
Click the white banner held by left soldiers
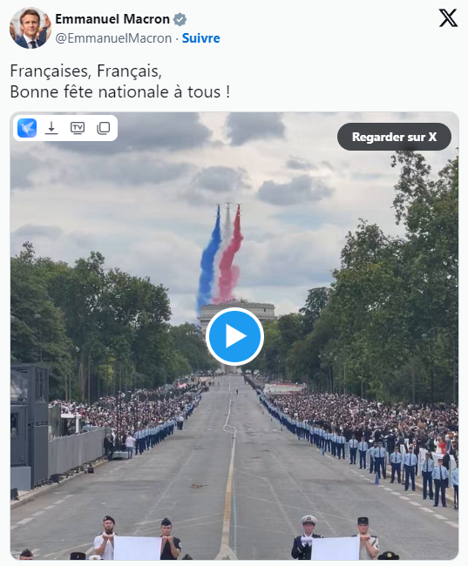tap(138, 548)
